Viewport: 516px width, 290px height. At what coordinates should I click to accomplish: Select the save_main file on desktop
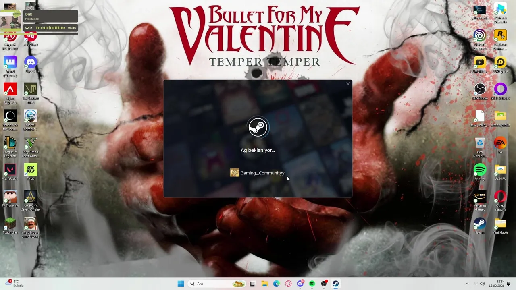tap(480, 118)
